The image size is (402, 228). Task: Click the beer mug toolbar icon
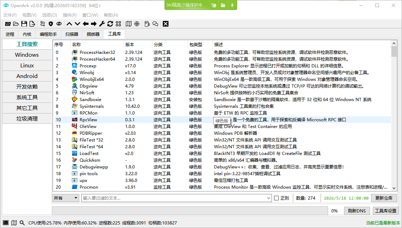(147, 24)
